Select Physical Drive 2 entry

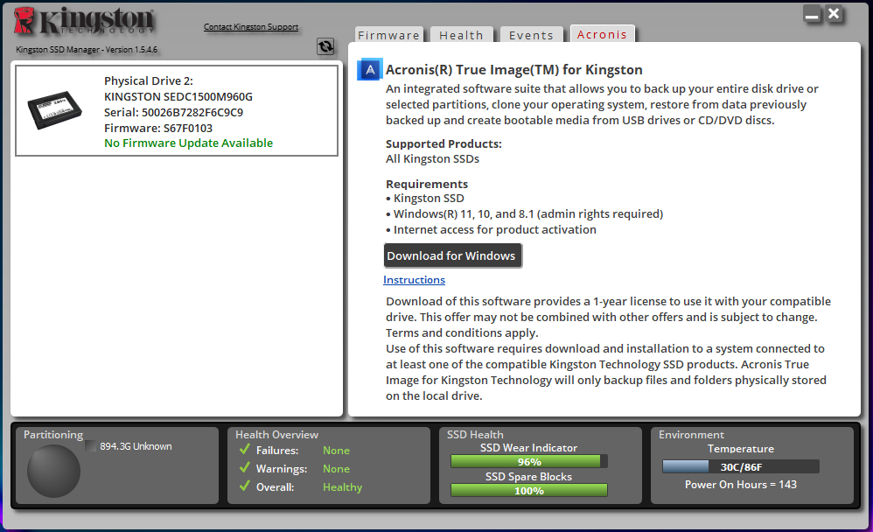177,111
